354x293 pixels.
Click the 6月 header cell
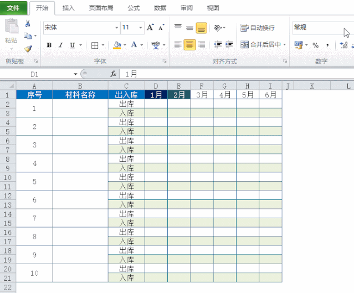270,95
